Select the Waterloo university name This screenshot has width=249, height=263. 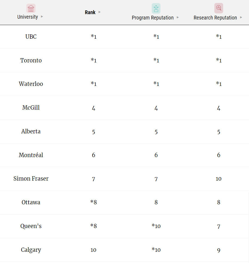tap(31, 84)
